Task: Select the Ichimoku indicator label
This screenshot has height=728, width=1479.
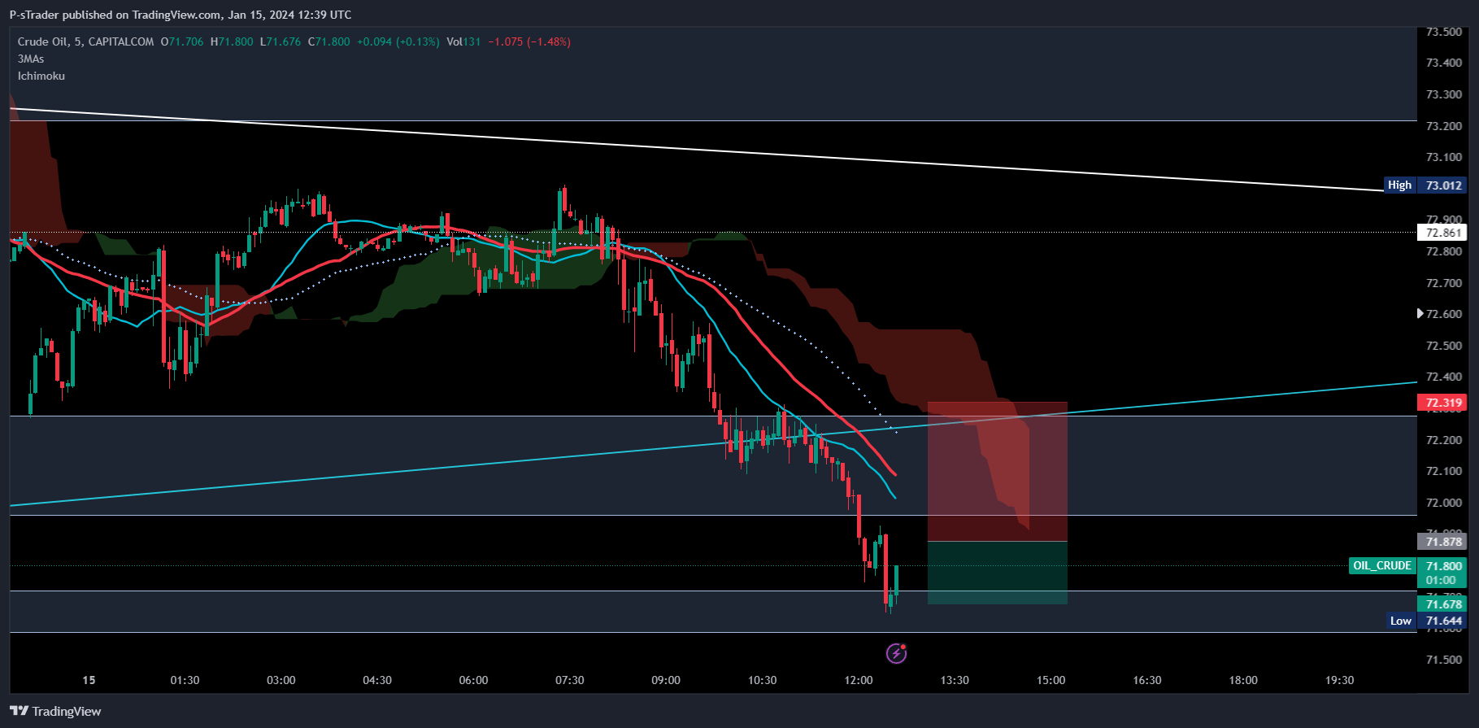Action: (x=41, y=76)
